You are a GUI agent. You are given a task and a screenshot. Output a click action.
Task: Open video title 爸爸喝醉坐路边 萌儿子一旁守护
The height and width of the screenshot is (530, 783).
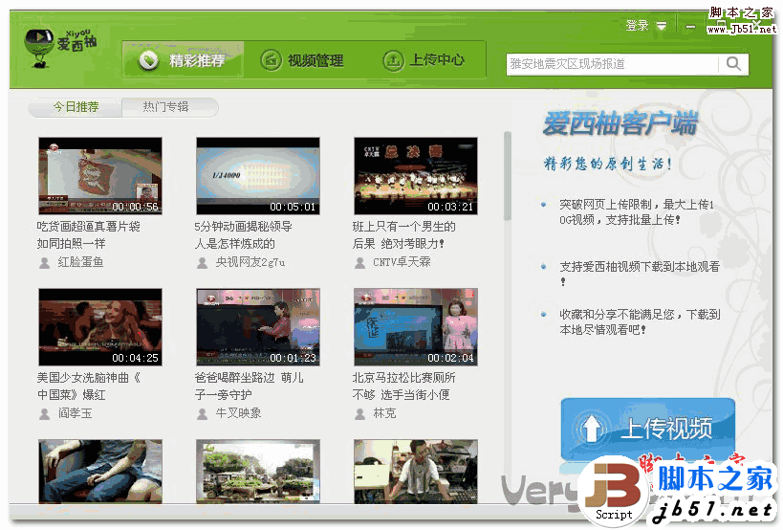click(249, 386)
